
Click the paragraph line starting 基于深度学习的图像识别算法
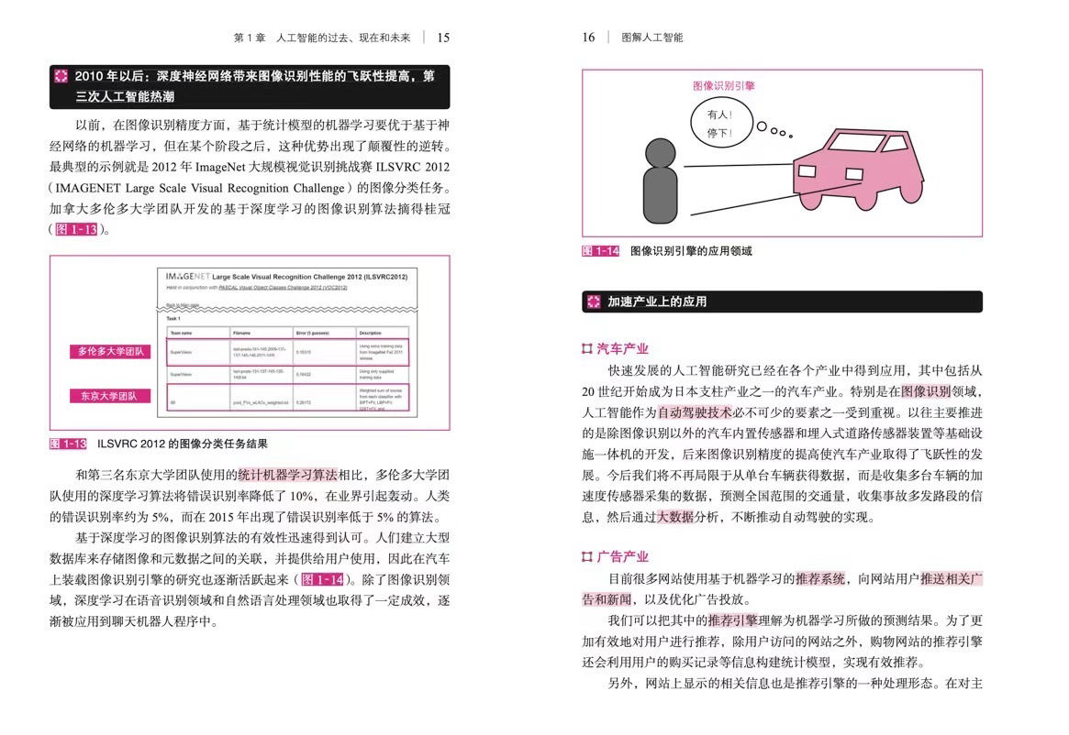[x=262, y=538]
